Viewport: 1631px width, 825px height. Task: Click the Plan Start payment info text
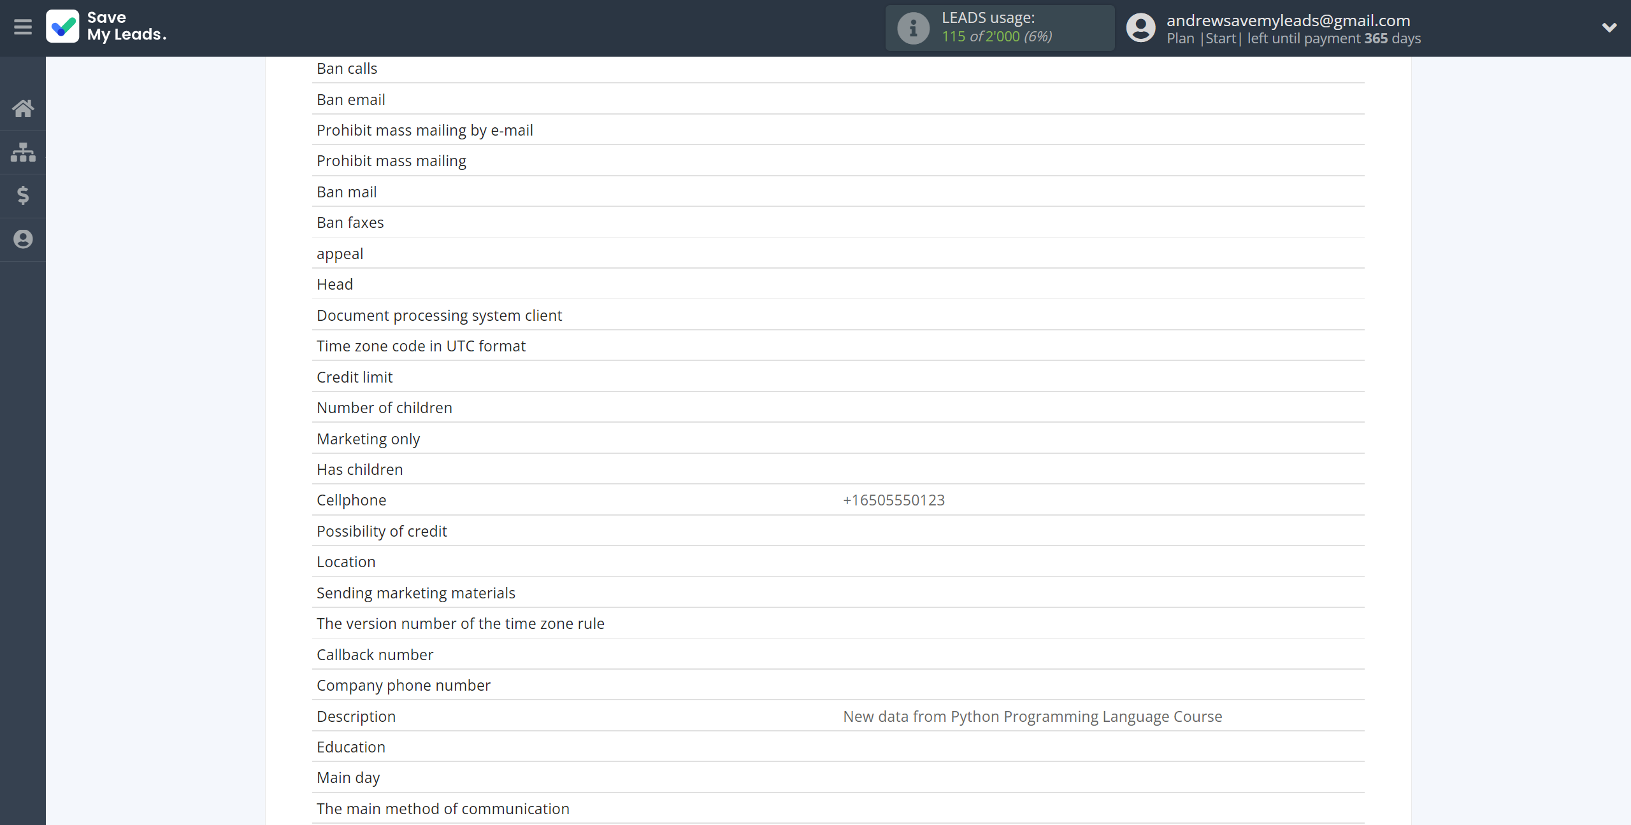pos(1293,38)
